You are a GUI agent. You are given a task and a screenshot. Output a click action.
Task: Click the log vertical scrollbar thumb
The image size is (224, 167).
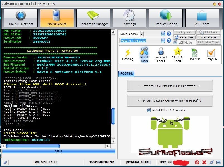tap(113, 116)
